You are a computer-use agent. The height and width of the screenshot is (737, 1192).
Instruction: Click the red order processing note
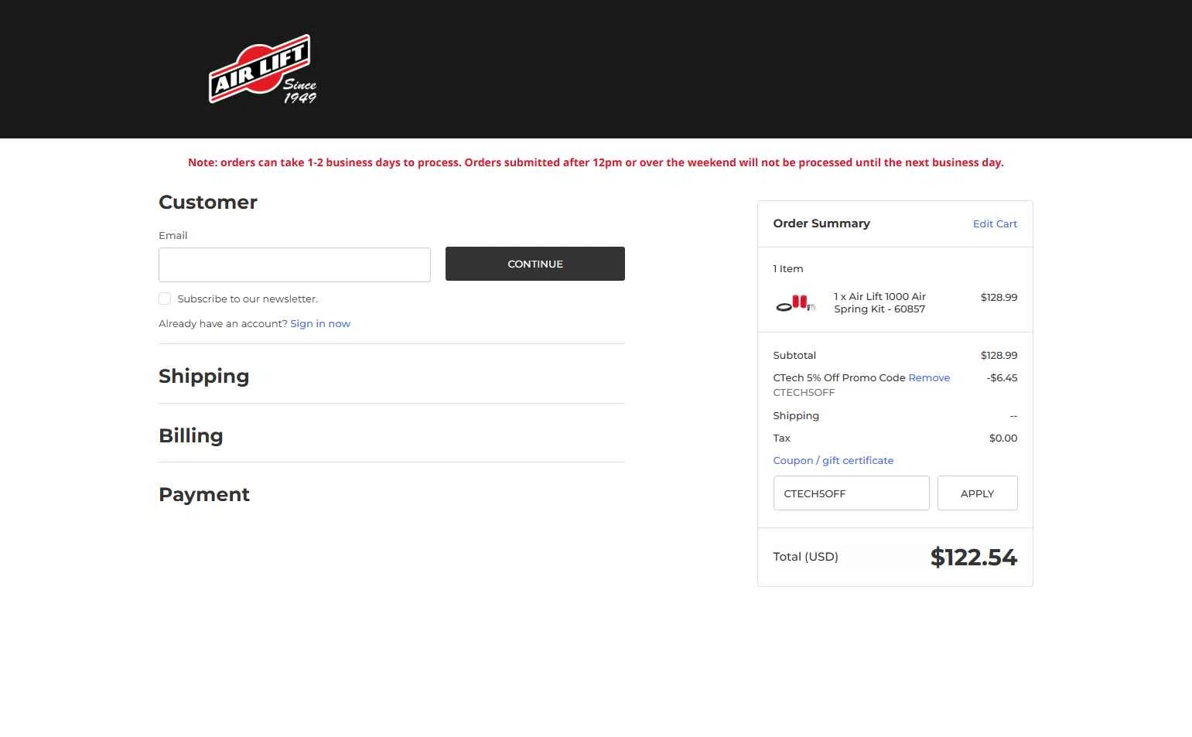(596, 162)
